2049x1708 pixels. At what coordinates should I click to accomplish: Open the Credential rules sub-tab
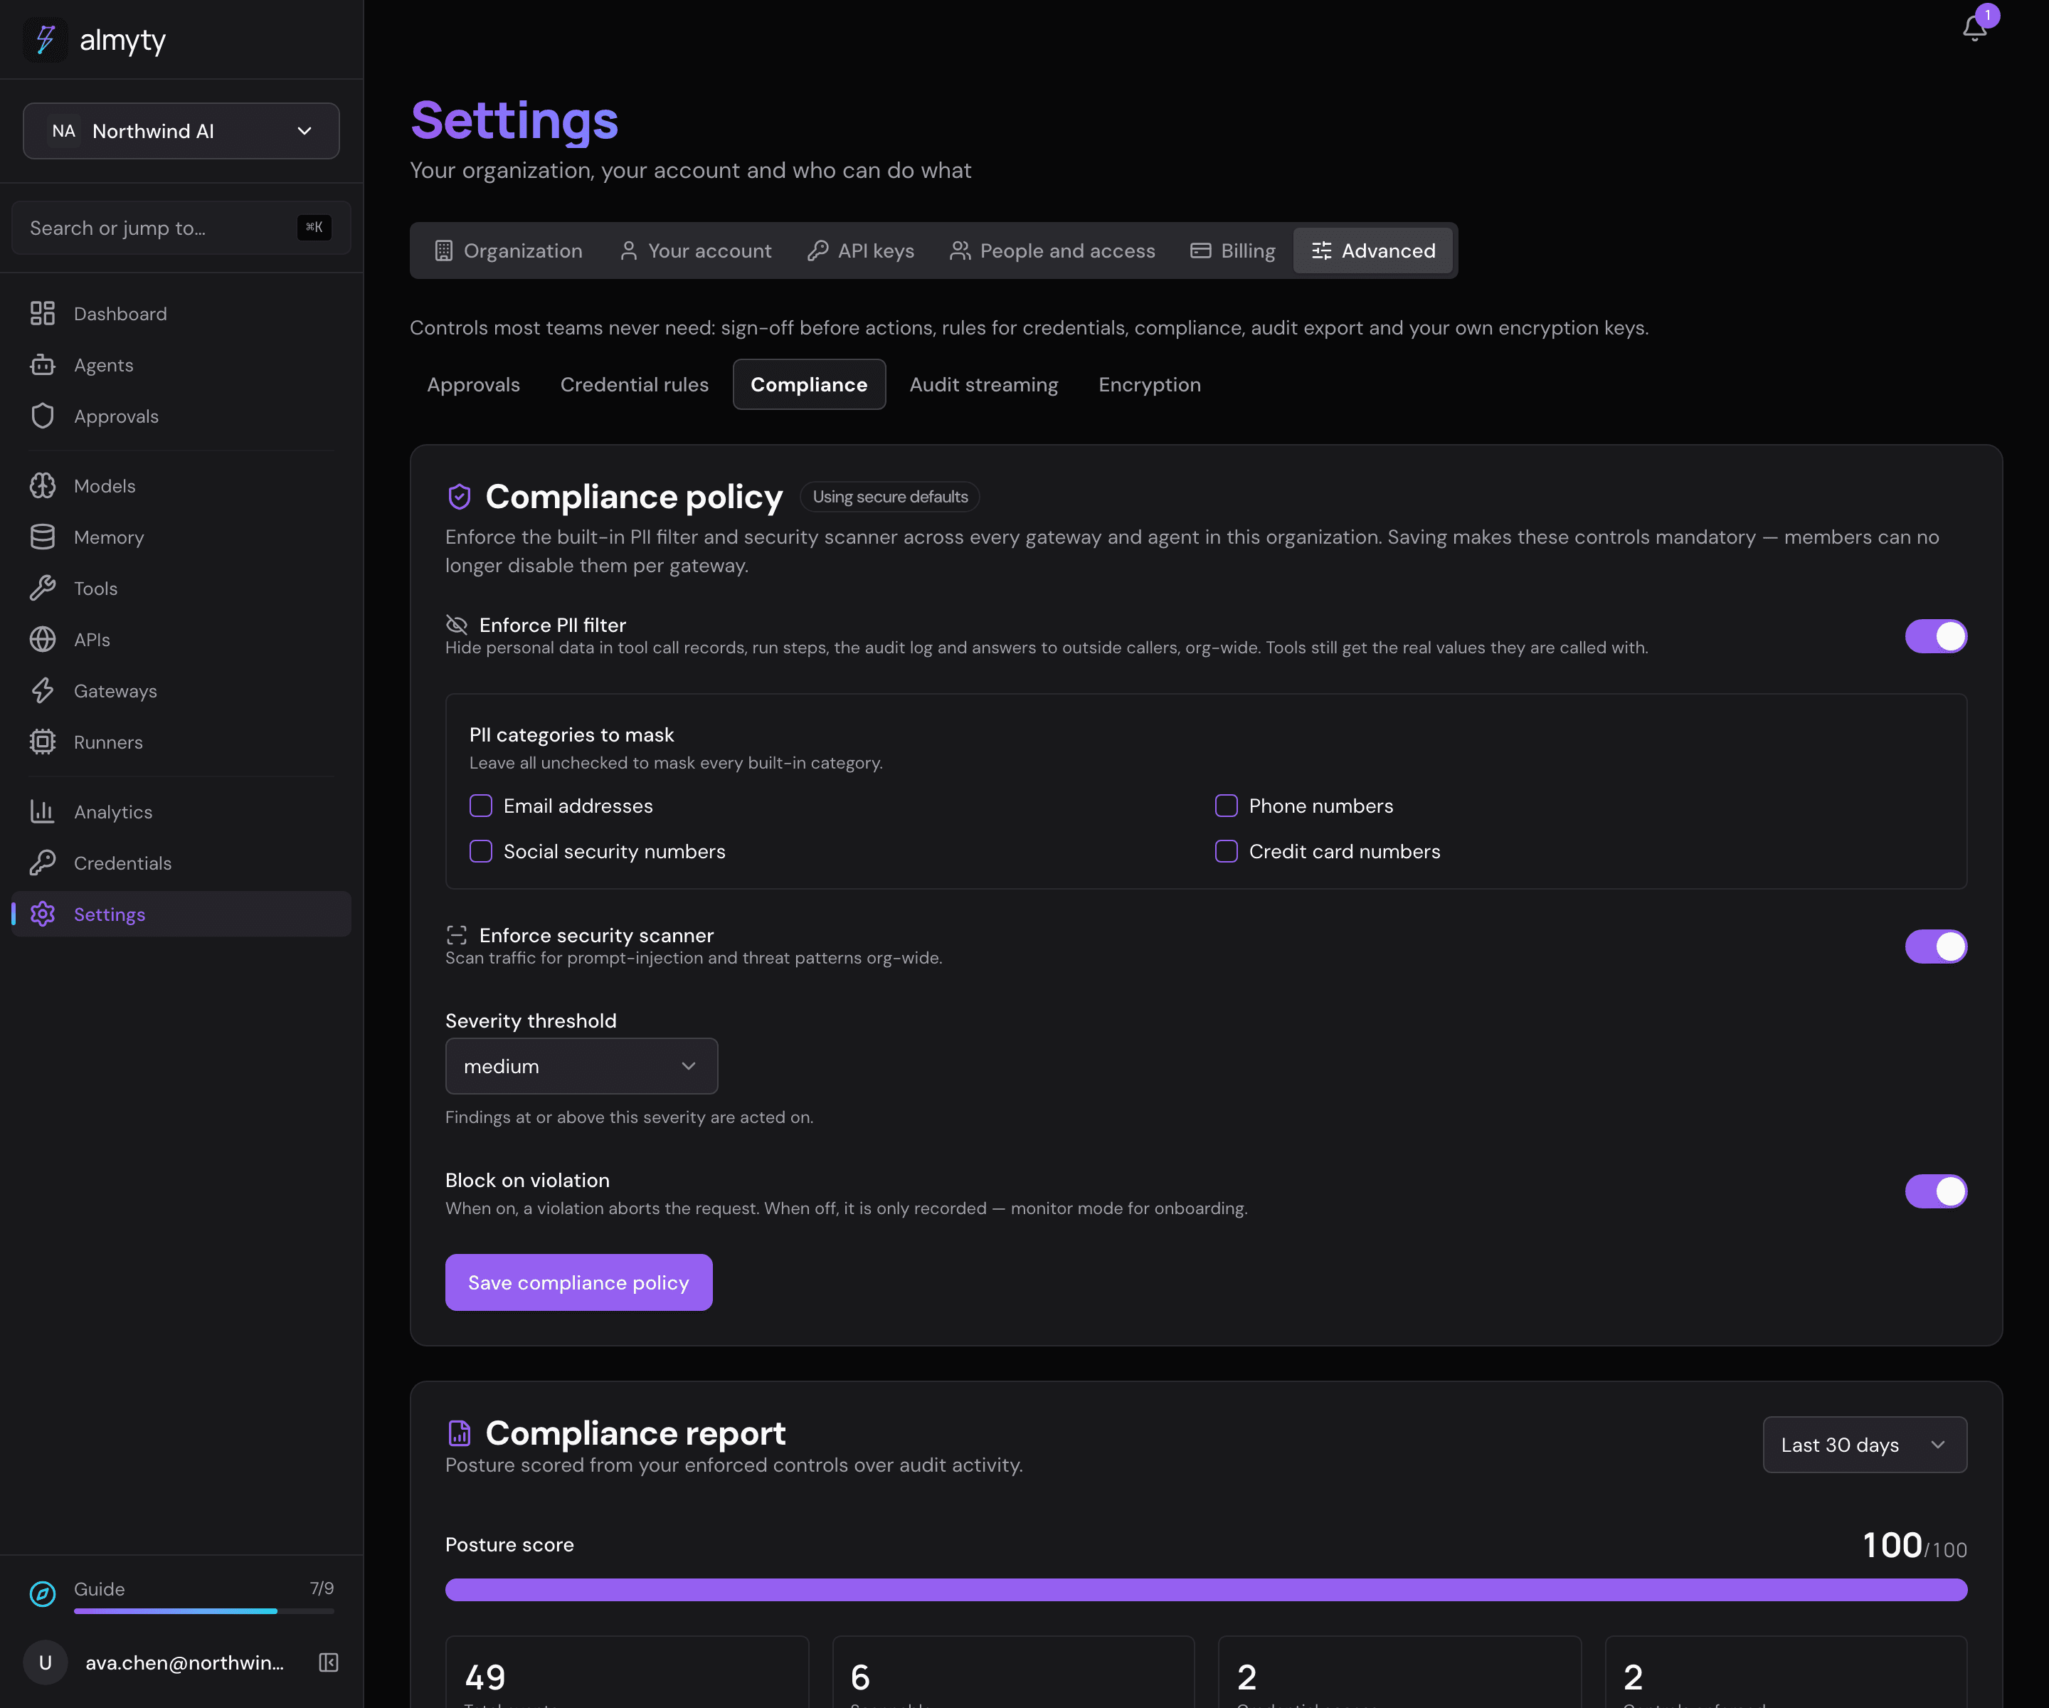[x=634, y=384]
